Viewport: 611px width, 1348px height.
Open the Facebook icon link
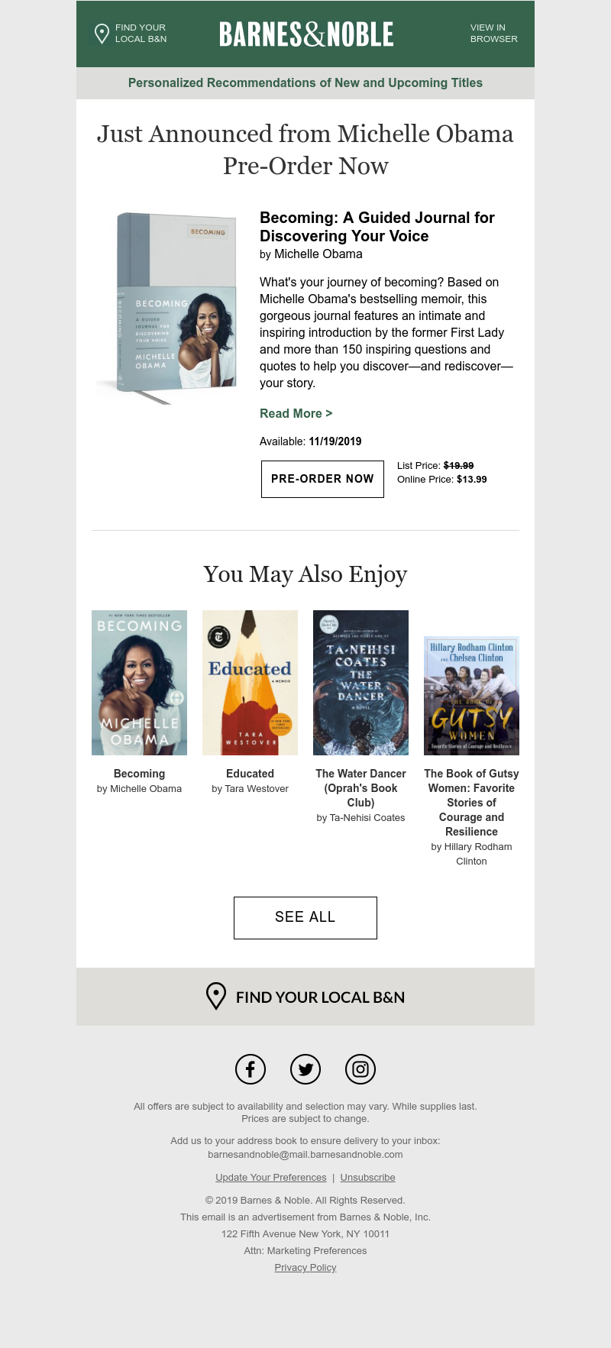tap(251, 1069)
